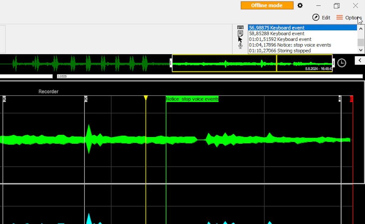Image resolution: width=365 pixels, height=224 pixels.
Task: Open the Options menu
Action: click(x=349, y=17)
